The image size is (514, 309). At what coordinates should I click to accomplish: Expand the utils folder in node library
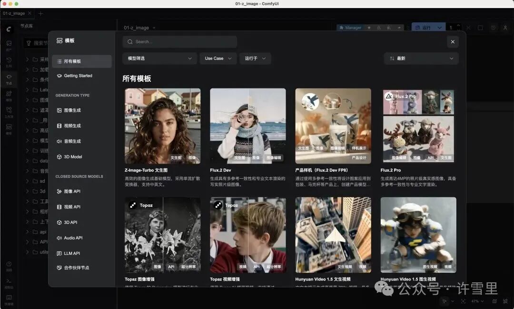(x=28, y=252)
